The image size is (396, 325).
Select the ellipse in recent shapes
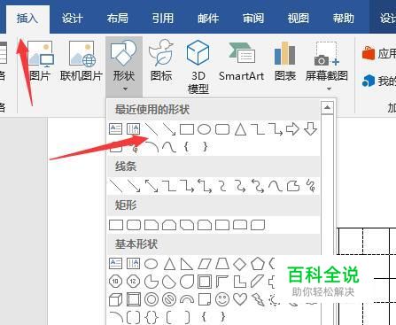(x=205, y=129)
